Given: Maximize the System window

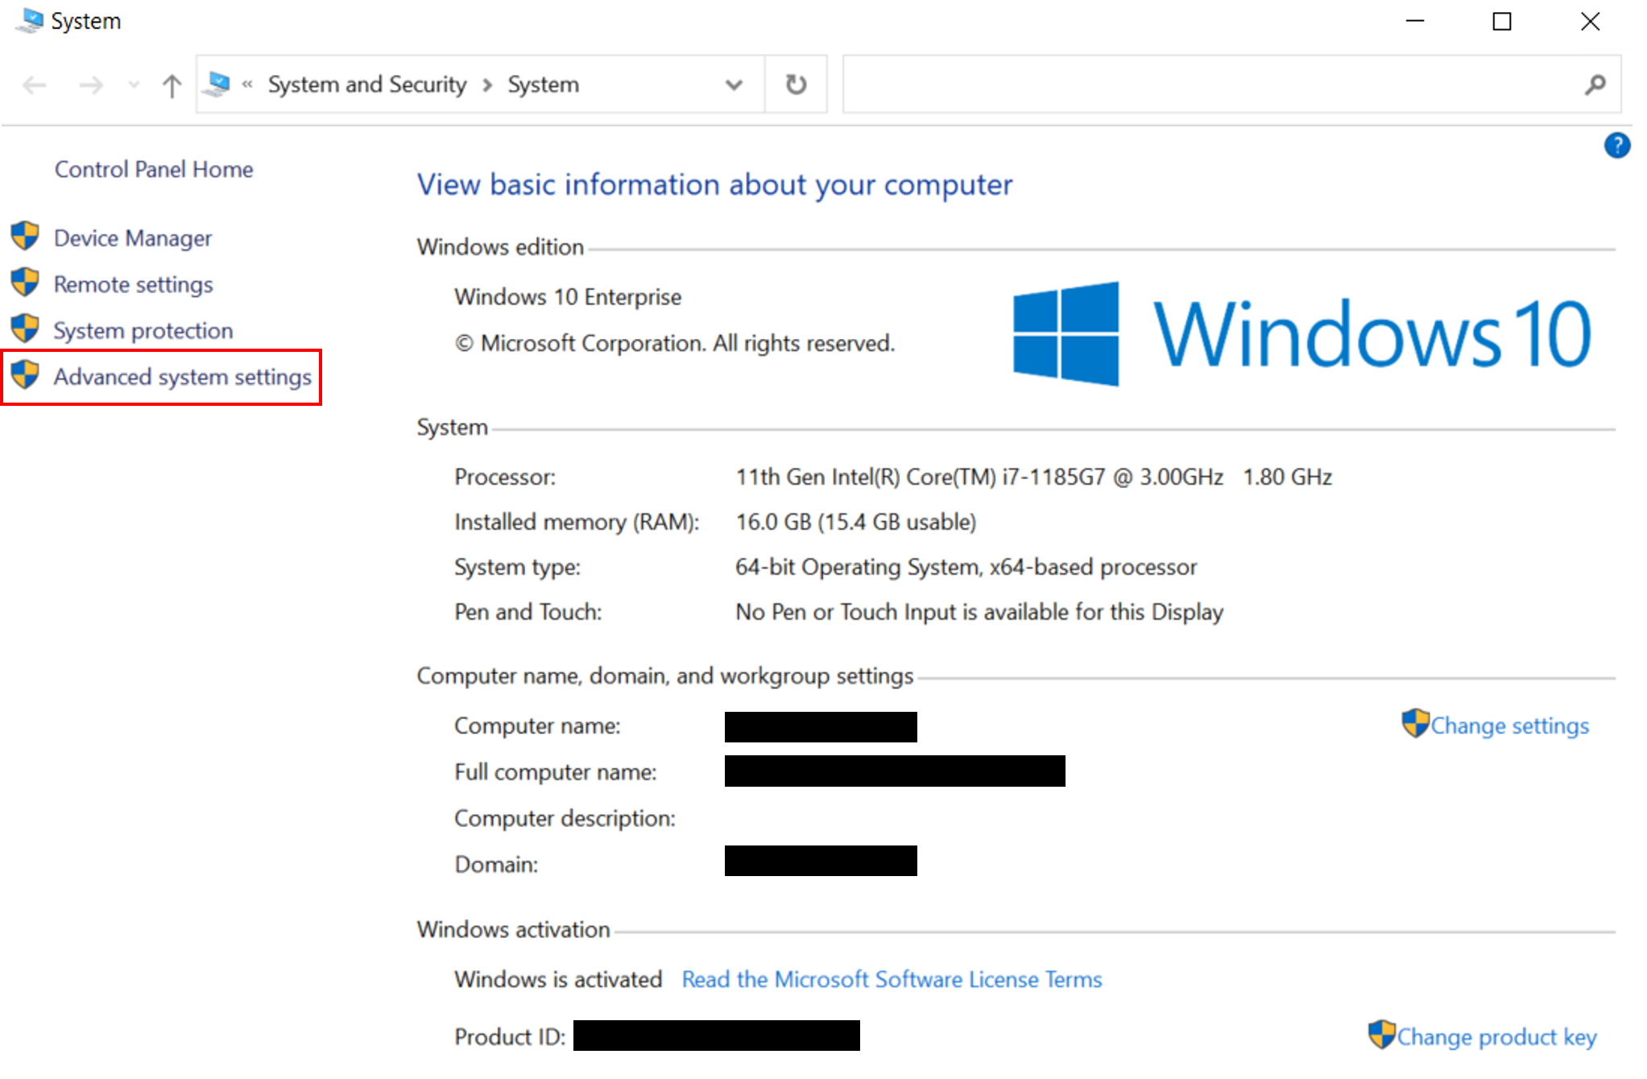Looking at the screenshot, I should click(x=1502, y=21).
